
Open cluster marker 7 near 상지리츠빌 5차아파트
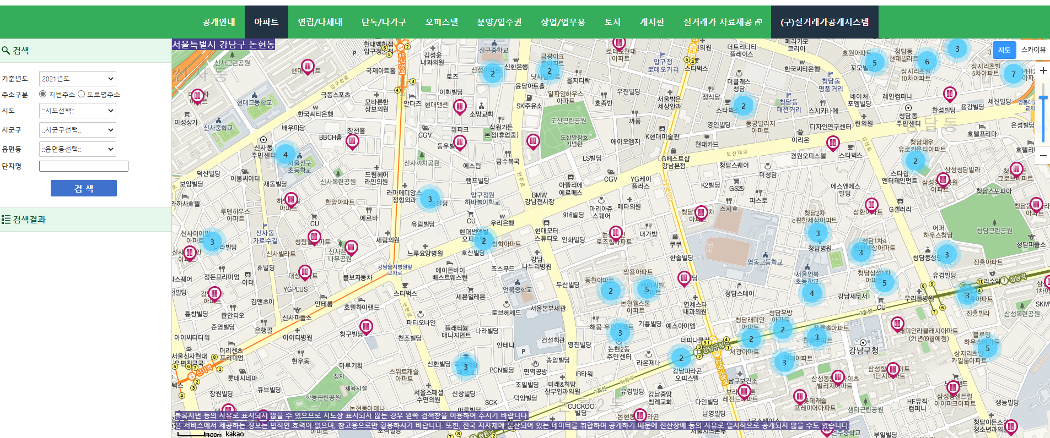click(x=1013, y=74)
